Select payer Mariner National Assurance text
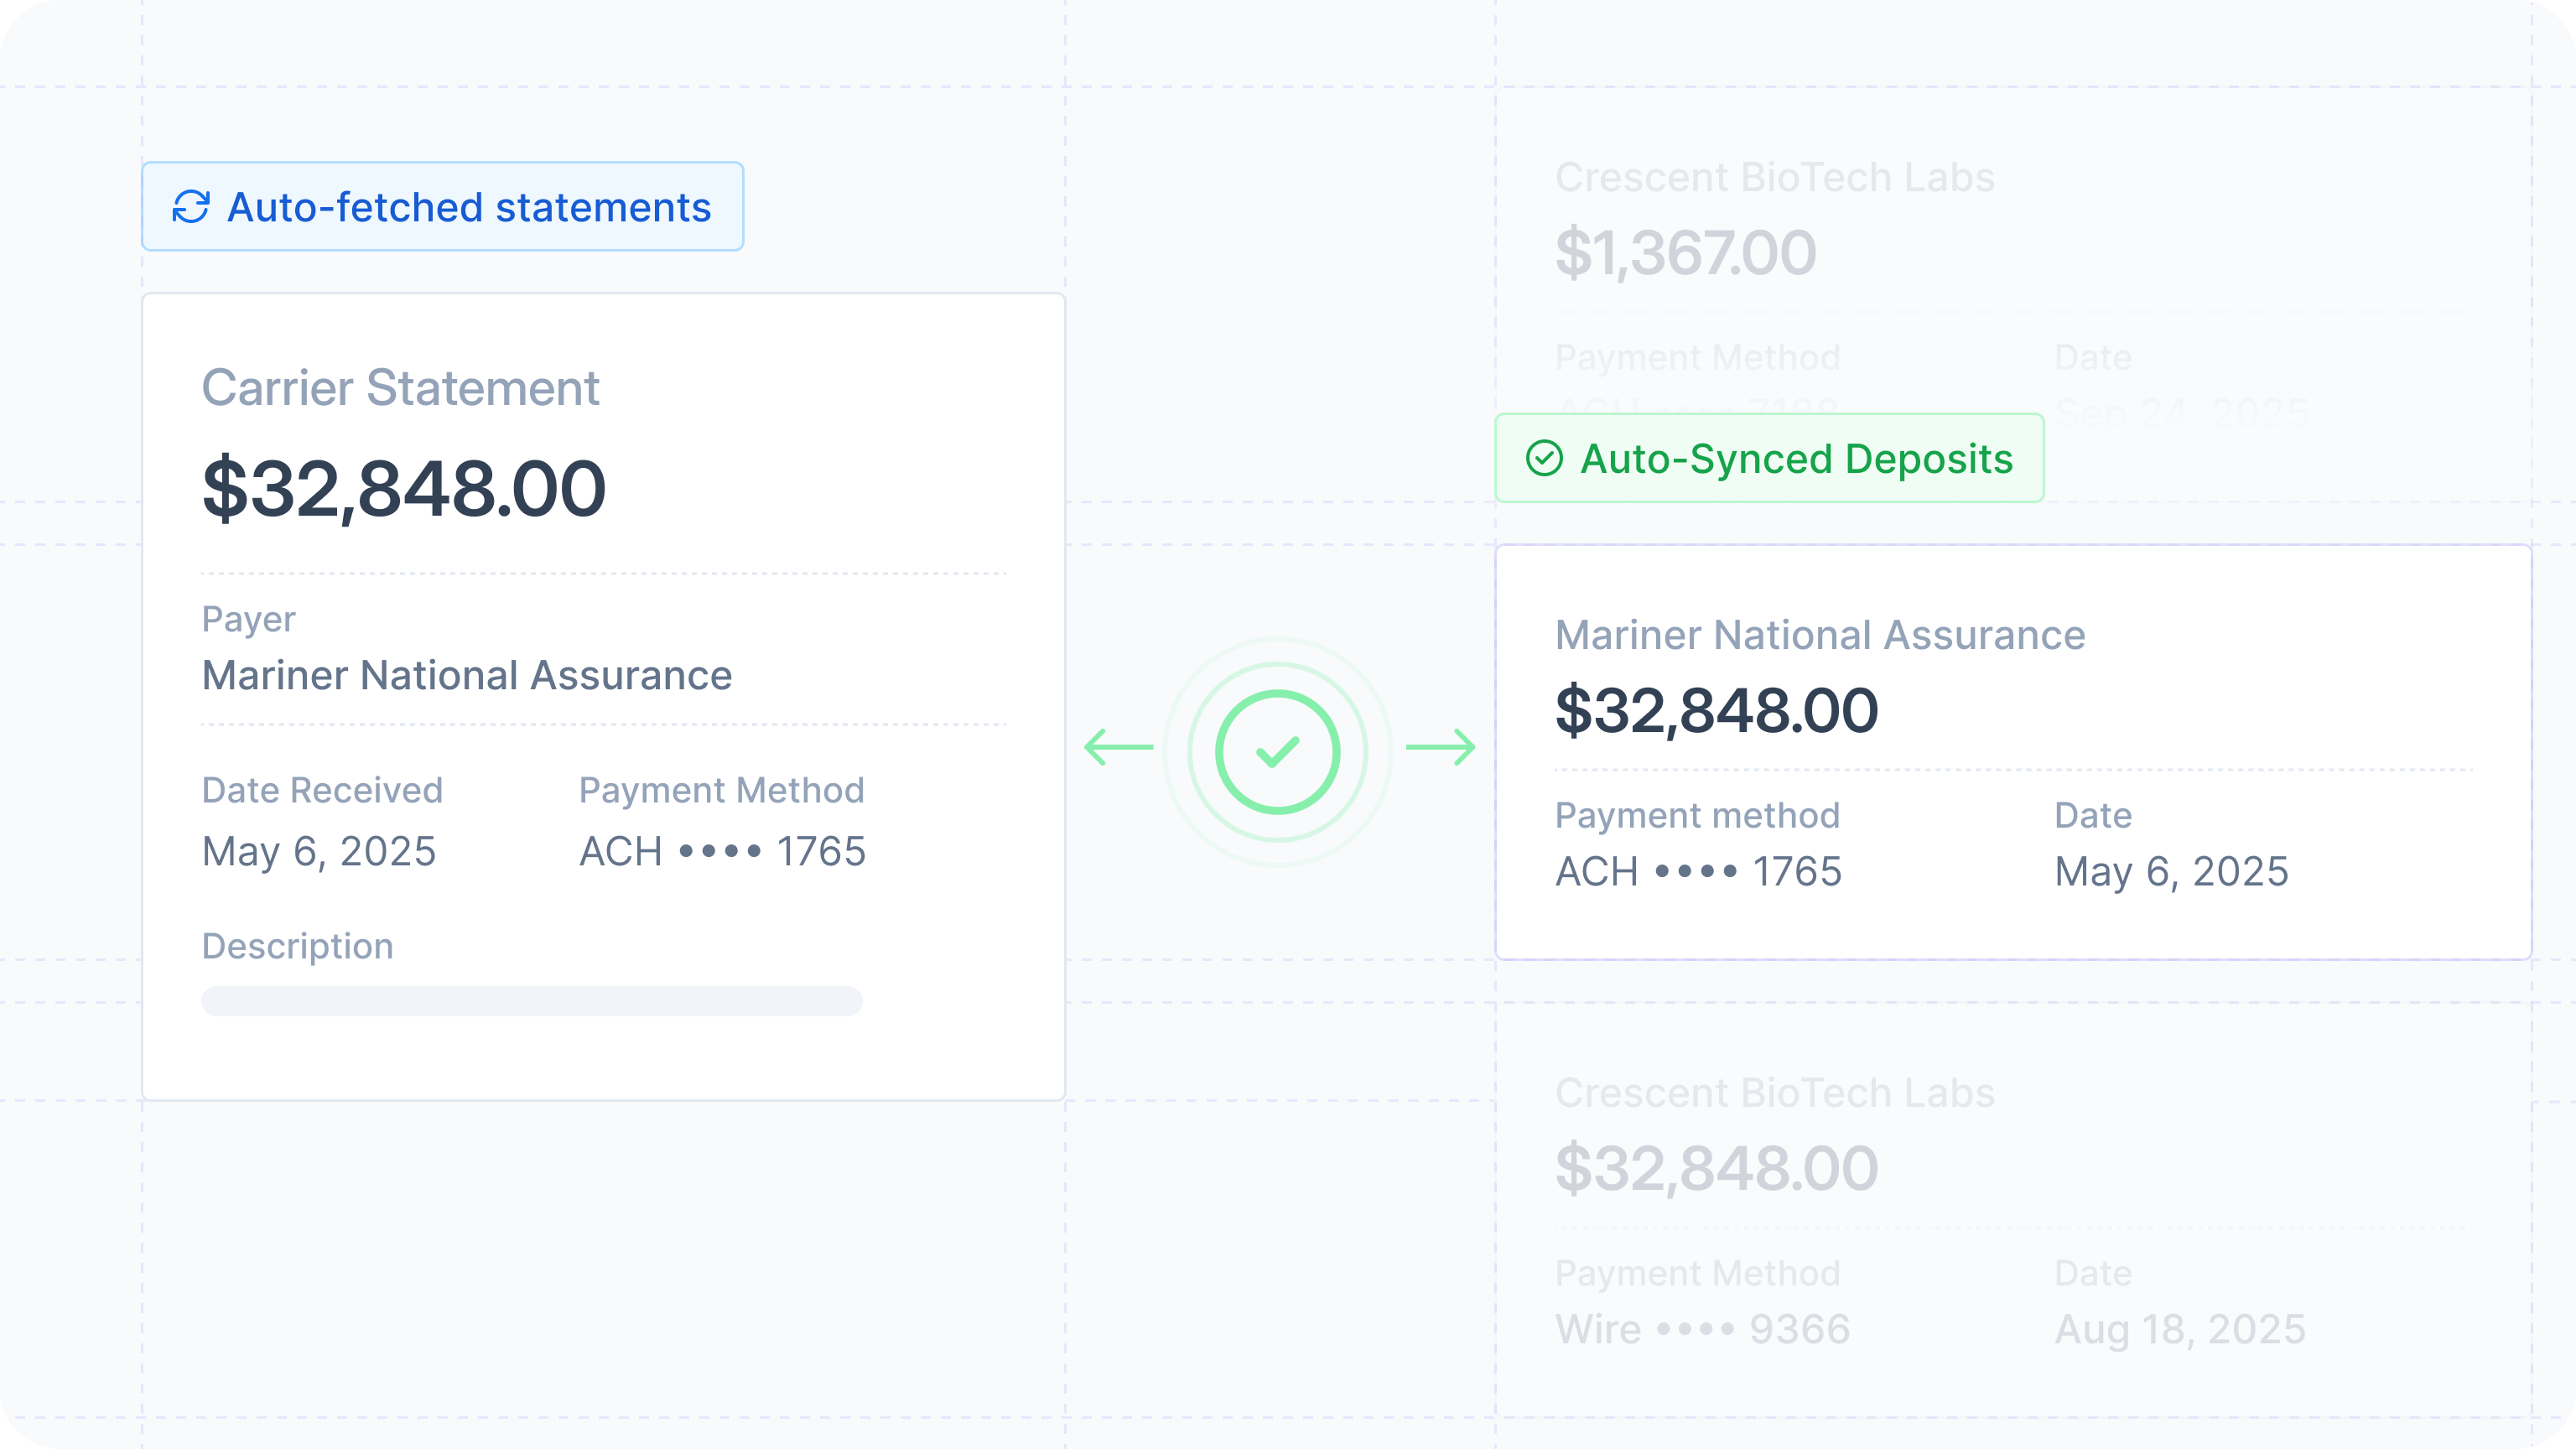Screen dimensions: 2576x1449 [x=467, y=676]
